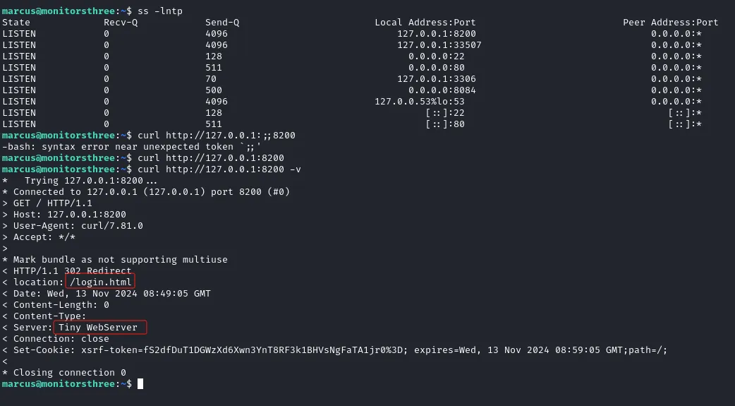The image size is (735, 406).
Task: Click the Peer Address:Port column header
Action: pyautogui.click(x=670, y=23)
